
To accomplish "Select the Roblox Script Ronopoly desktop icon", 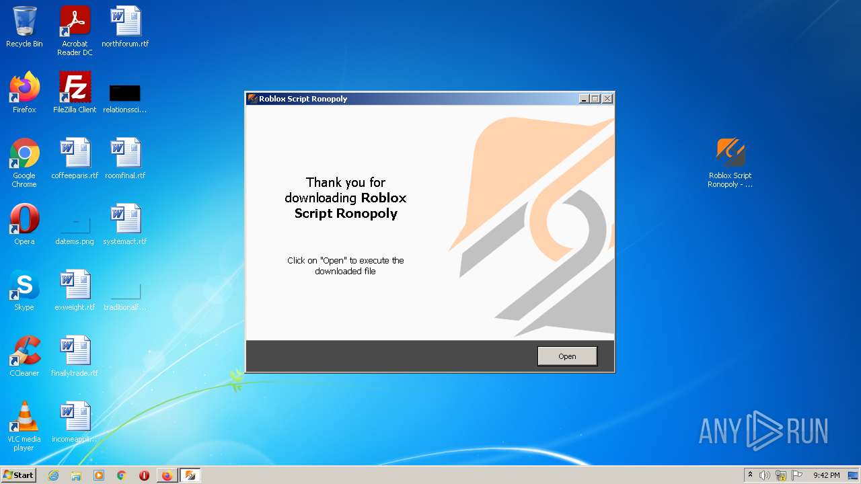I will pyautogui.click(x=730, y=163).
